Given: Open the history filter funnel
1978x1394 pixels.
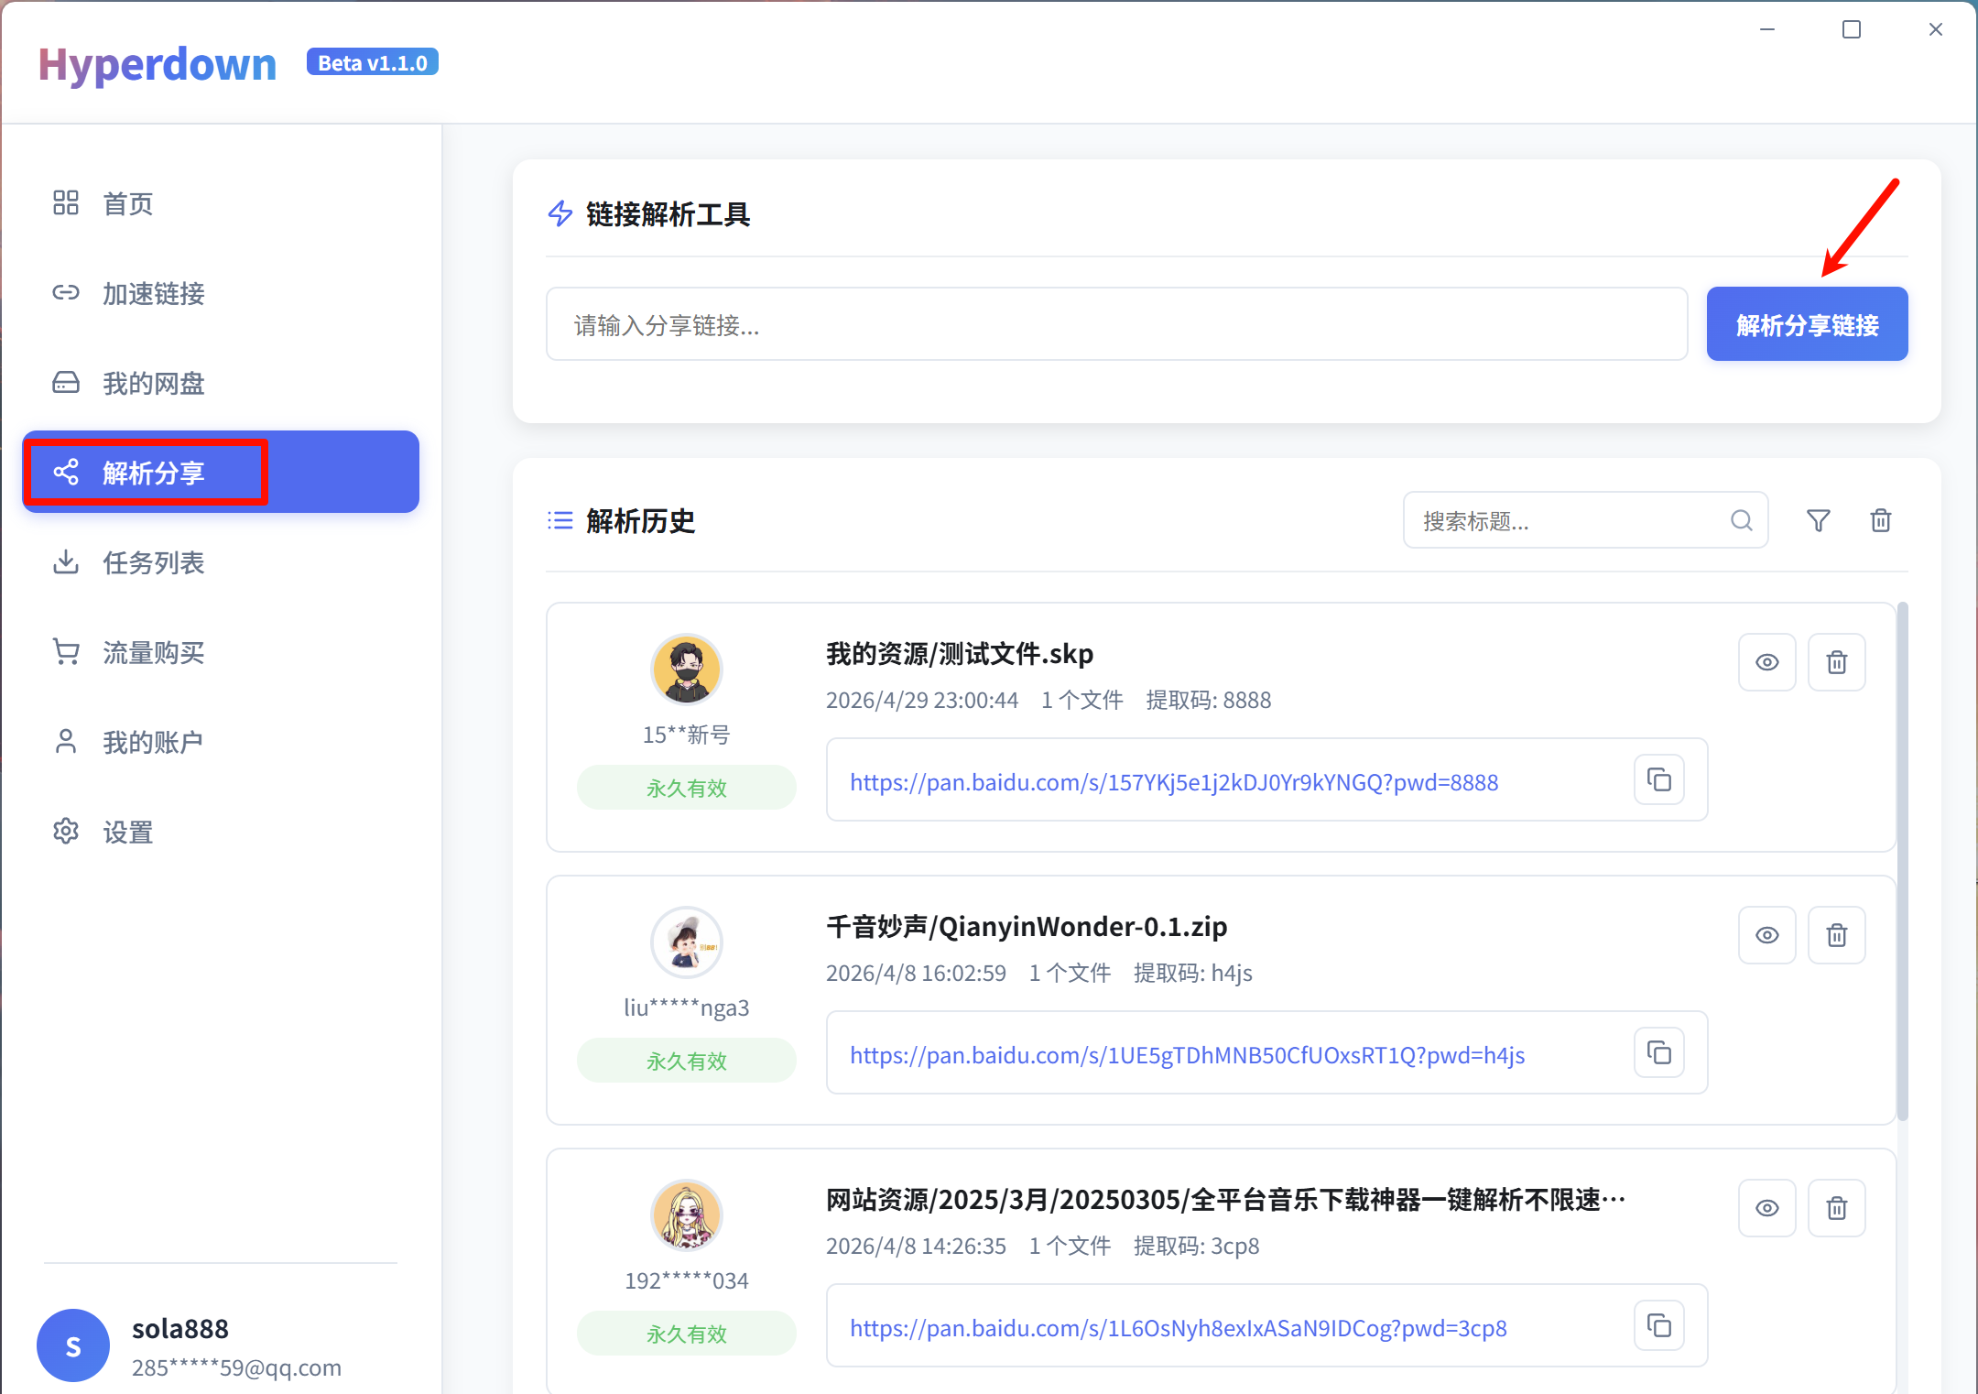Looking at the screenshot, I should [x=1819, y=520].
